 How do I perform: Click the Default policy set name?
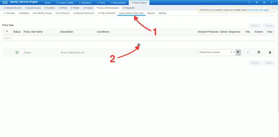[27, 53]
